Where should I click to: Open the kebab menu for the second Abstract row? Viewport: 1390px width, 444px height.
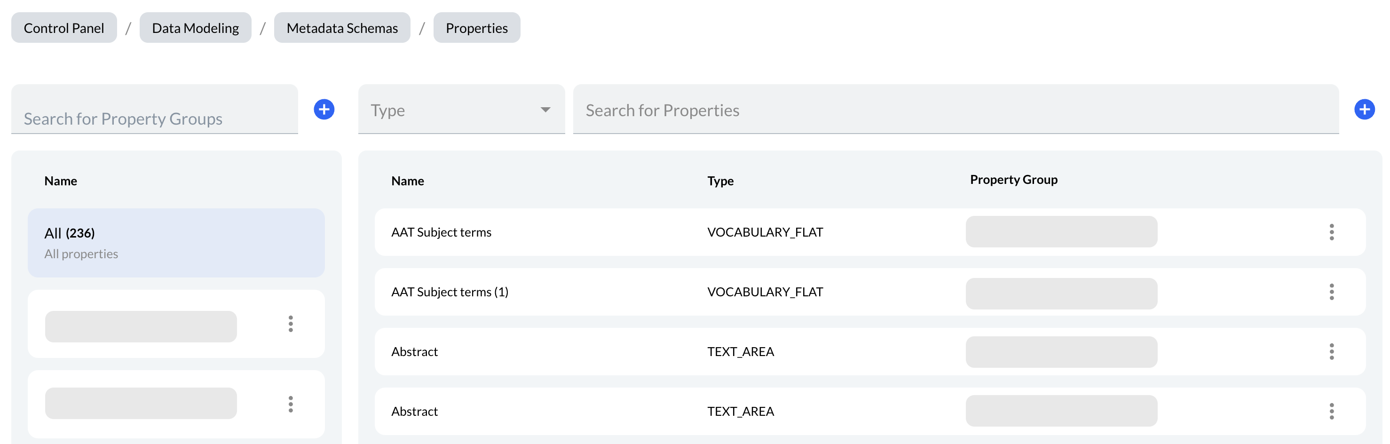[x=1332, y=411]
